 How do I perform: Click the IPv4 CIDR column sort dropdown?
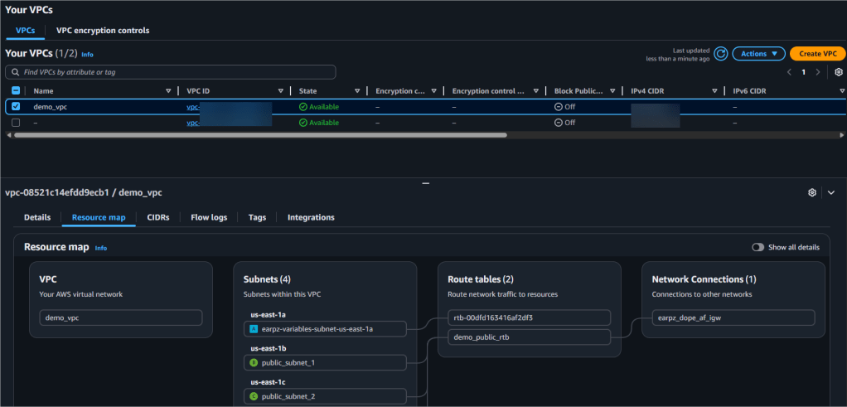coord(714,91)
